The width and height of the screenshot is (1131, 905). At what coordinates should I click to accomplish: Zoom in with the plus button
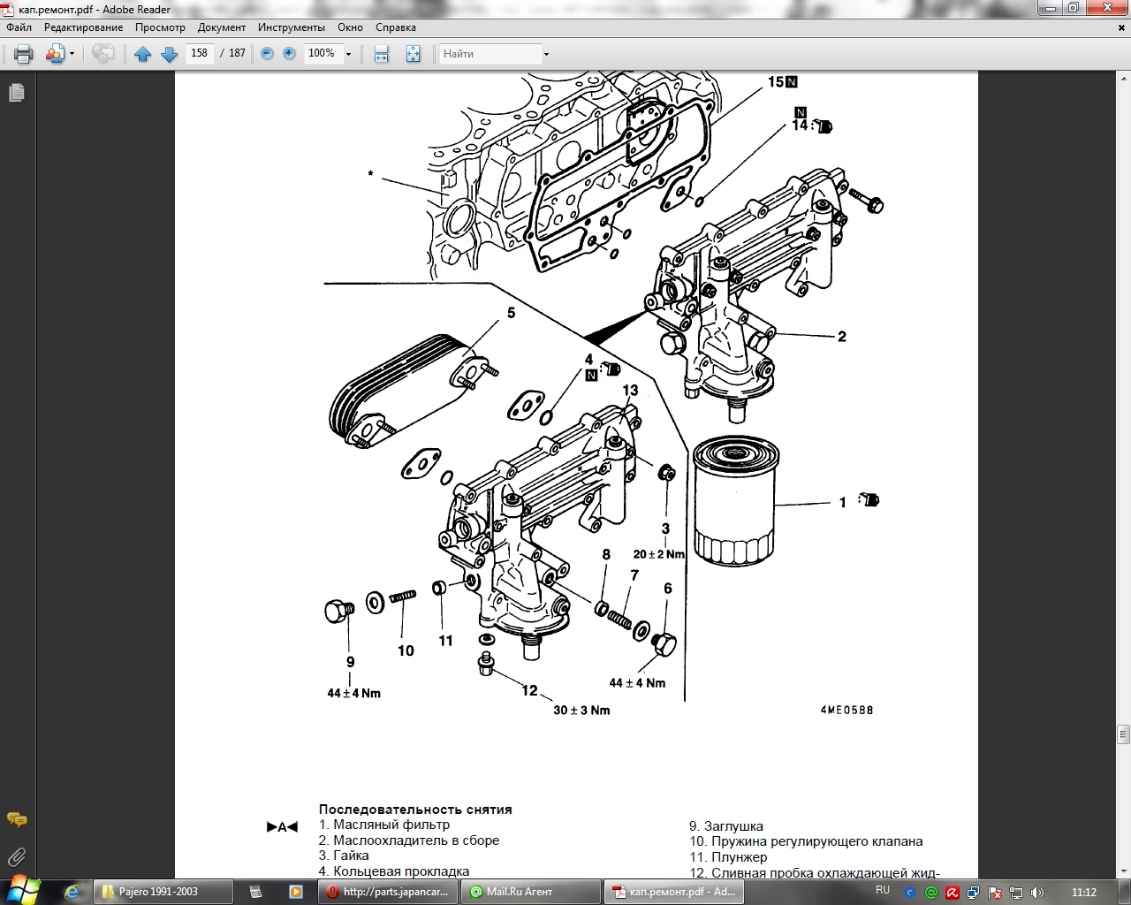pyautogui.click(x=289, y=54)
